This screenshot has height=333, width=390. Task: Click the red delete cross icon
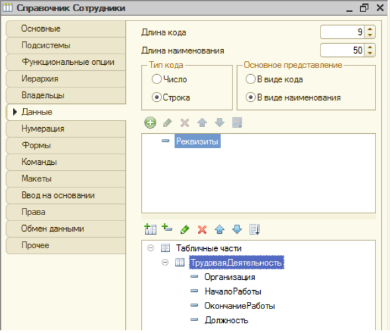[x=202, y=230]
